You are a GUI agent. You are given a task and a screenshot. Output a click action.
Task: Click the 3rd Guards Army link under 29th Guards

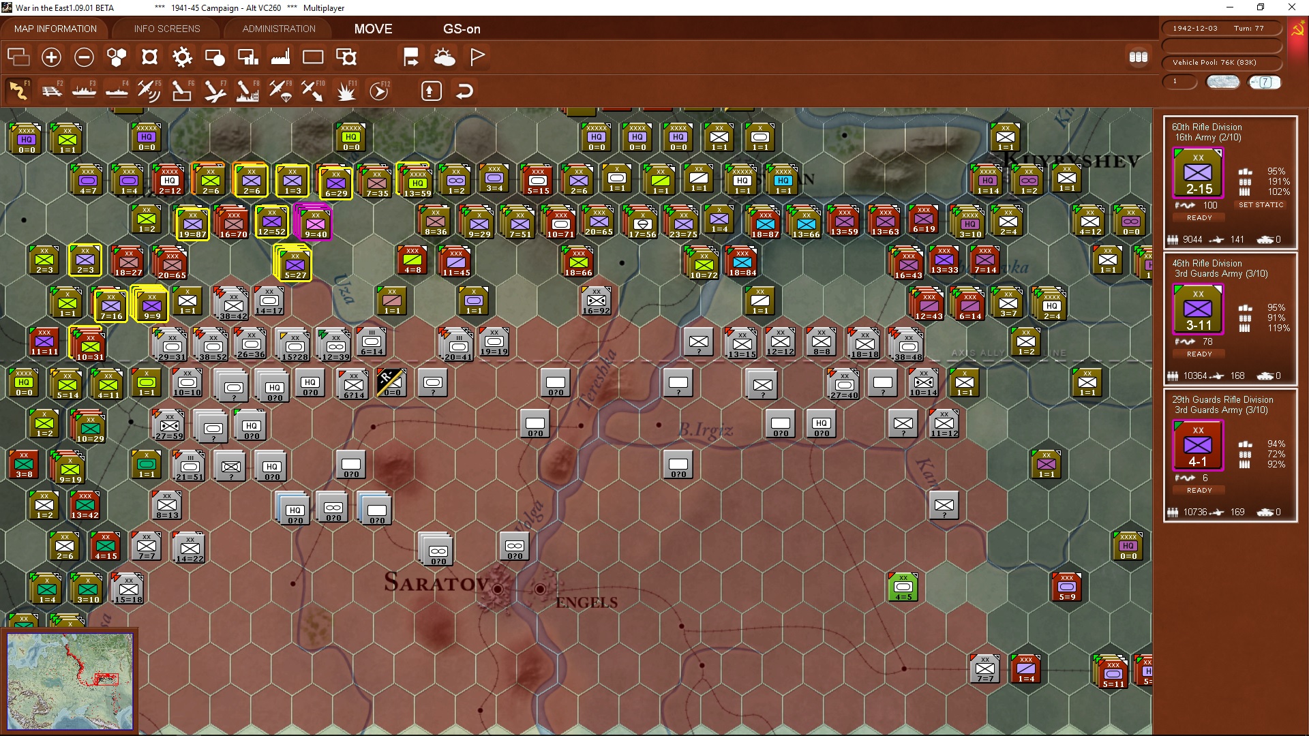[1220, 410]
